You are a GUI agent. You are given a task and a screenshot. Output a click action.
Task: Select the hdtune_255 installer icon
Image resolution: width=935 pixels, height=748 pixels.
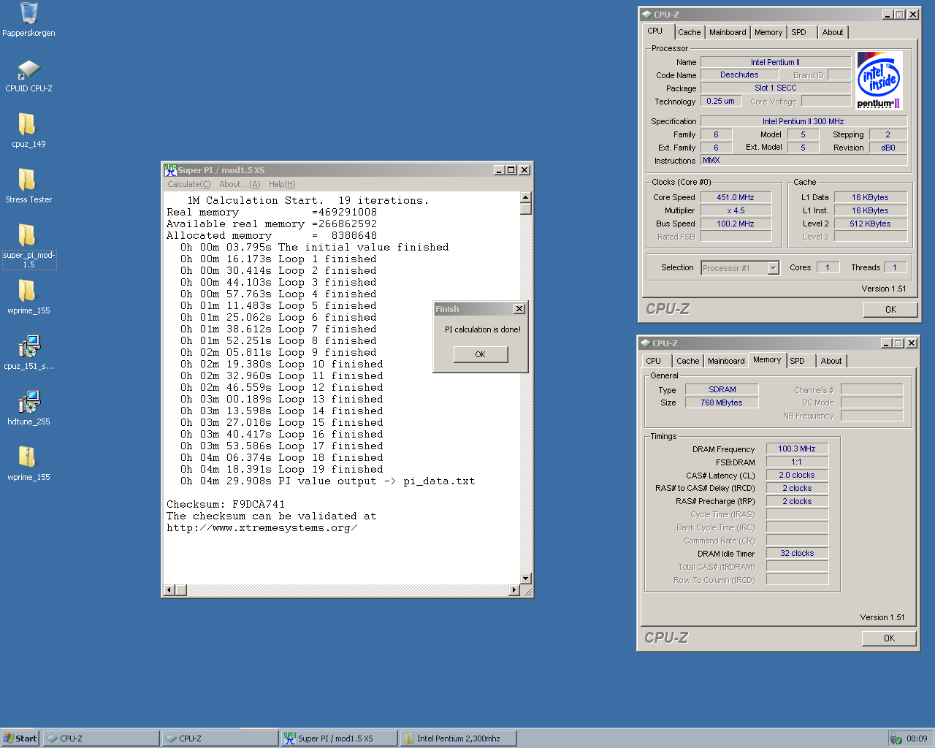click(28, 402)
